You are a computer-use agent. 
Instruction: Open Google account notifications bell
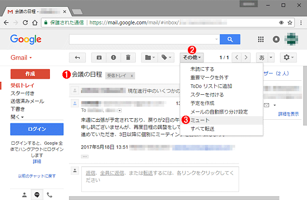click(276, 40)
